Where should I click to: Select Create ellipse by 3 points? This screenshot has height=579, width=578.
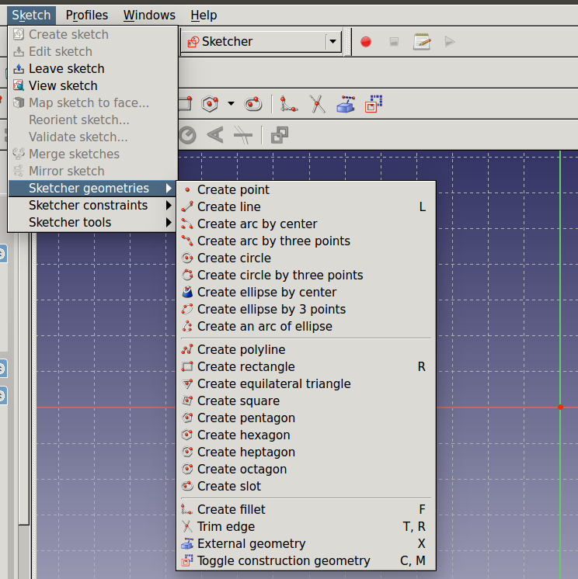tap(306, 309)
